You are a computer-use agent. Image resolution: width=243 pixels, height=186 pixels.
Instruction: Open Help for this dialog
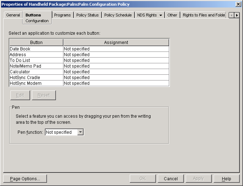[227, 179]
